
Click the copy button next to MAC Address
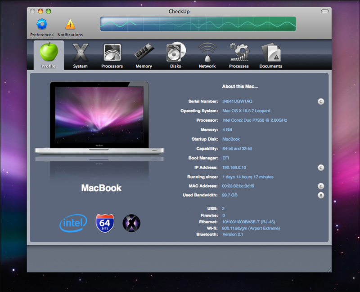point(321,186)
